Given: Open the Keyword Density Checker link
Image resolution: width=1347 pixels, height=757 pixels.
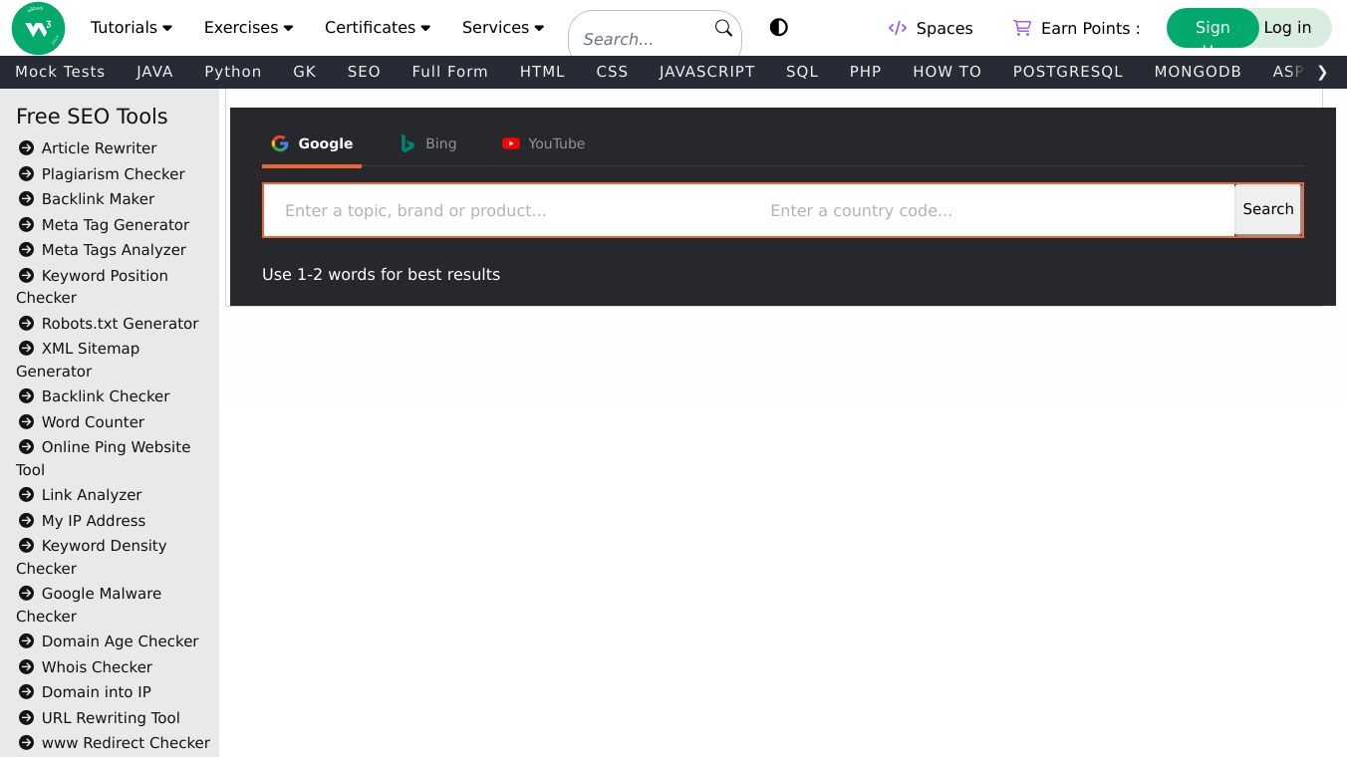Looking at the screenshot, I should point(92,557).
